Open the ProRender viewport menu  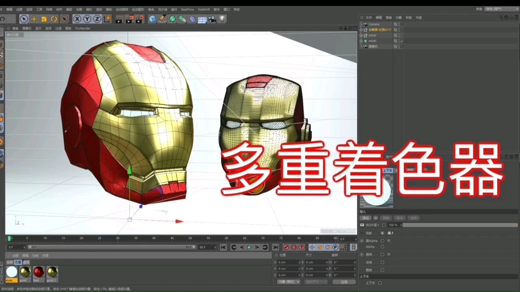click(83, 28)
